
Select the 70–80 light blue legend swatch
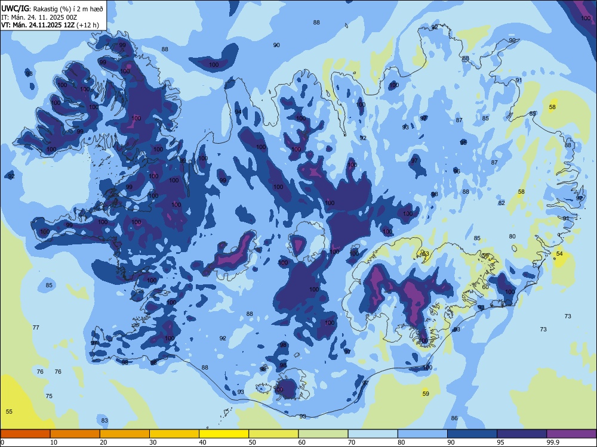(x=373, y=434)
